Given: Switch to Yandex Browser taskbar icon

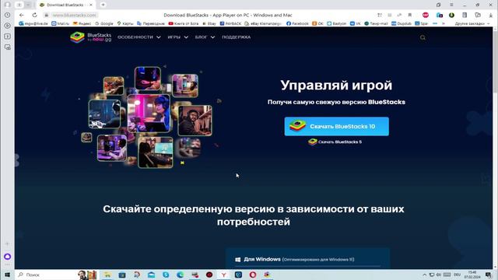Looking at the screenshot, I should pyautogui.click(x=223, y=275).
